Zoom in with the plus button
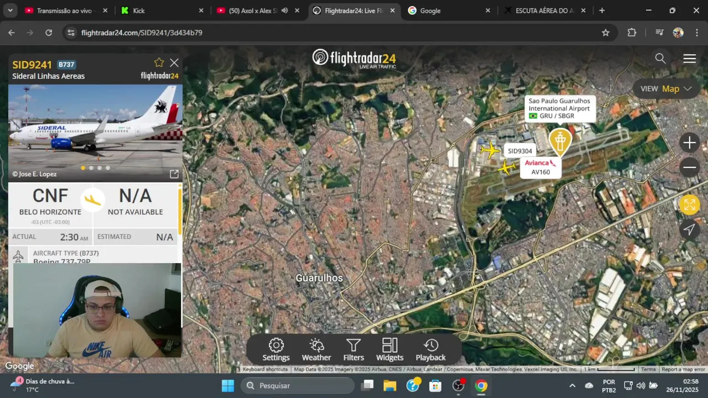708x398 pixels. pos(689,143)
